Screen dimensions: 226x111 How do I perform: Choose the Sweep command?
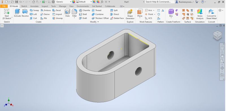click(34, 10)
